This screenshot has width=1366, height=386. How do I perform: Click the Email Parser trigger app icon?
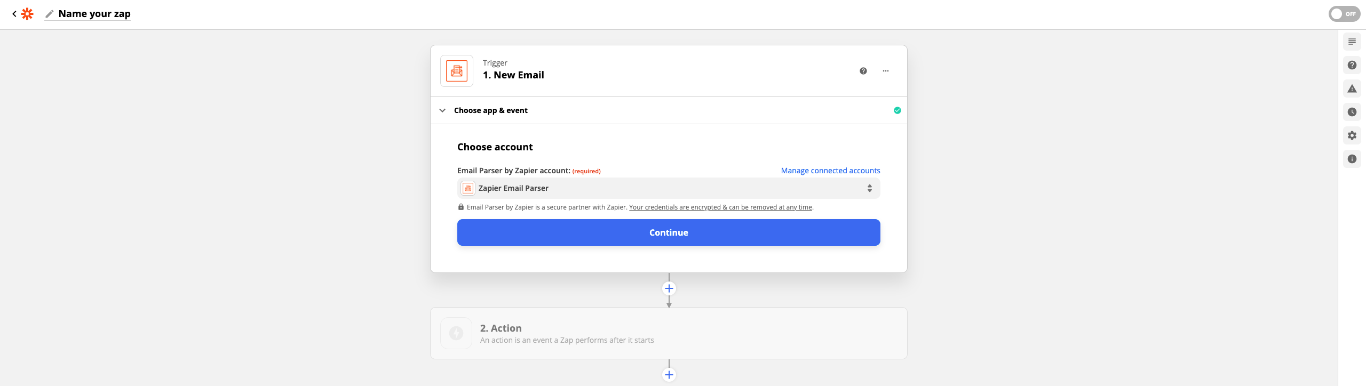pos(456,71)
